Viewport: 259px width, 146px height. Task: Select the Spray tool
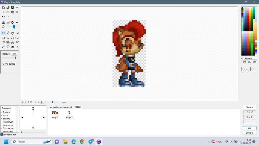point(8,42)
